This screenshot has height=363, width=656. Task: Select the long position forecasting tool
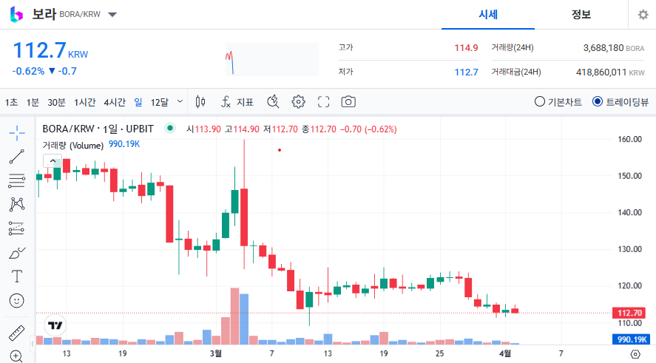pyautogui.click(x=17, y=228)
